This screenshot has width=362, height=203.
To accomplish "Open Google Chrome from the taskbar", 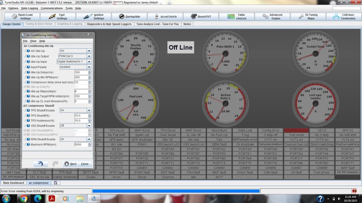I will (23, 198).
